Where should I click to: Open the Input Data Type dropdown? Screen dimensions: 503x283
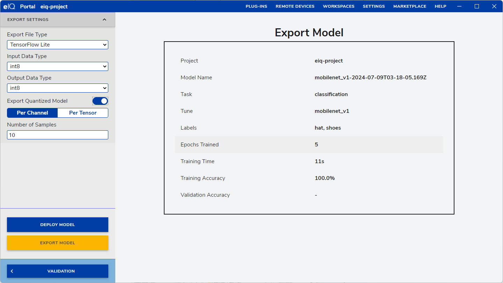(58, 66)
